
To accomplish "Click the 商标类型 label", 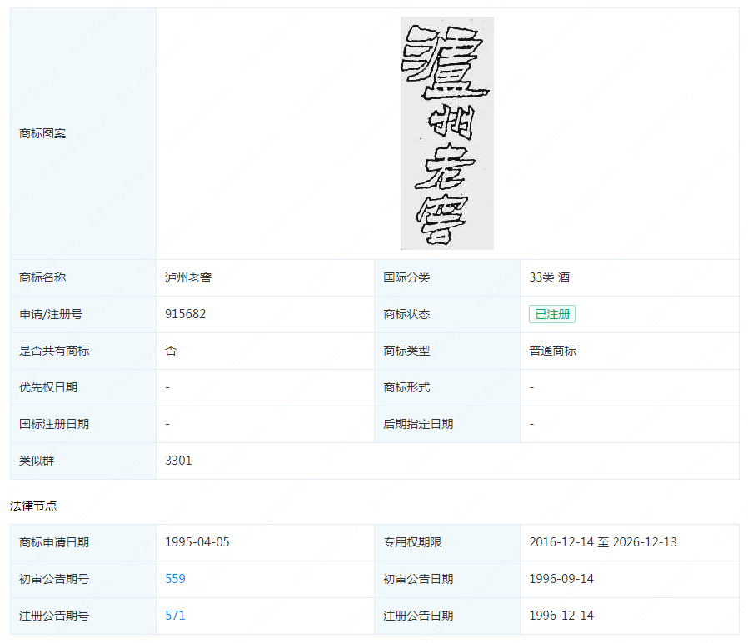I will click(x=407, y=351).
